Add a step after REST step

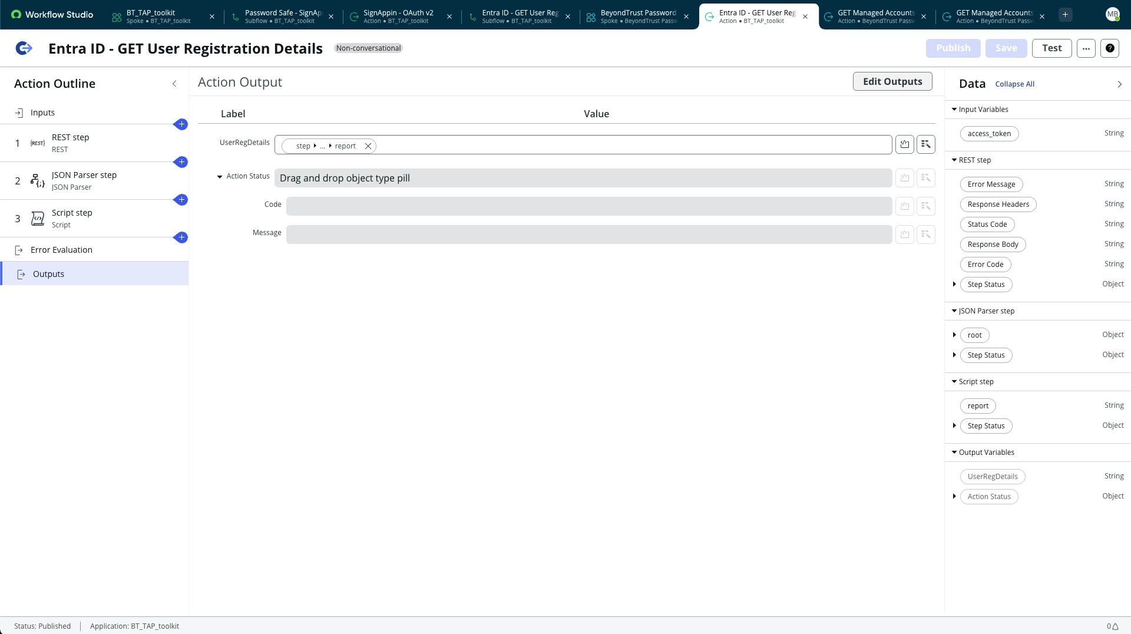181,162
